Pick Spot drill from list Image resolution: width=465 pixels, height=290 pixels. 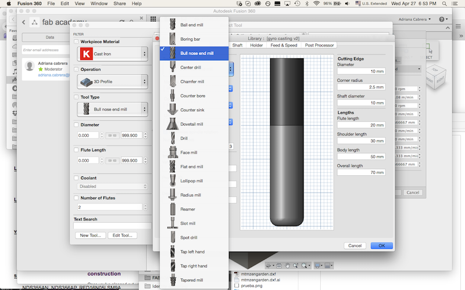click(x=194, y=238)
